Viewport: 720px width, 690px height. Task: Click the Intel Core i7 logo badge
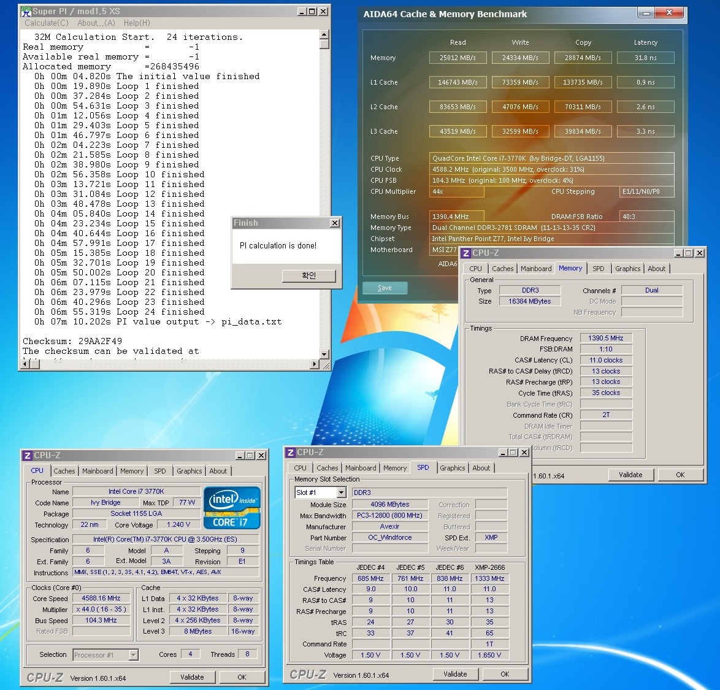click(231, 507)
